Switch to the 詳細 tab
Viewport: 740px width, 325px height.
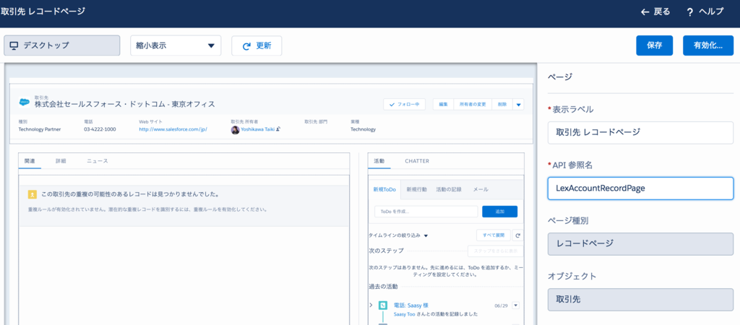(x=61, y=161)
